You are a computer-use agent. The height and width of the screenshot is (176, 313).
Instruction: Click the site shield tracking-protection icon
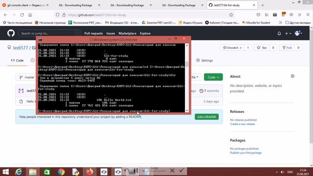click(x=58, y=15)
